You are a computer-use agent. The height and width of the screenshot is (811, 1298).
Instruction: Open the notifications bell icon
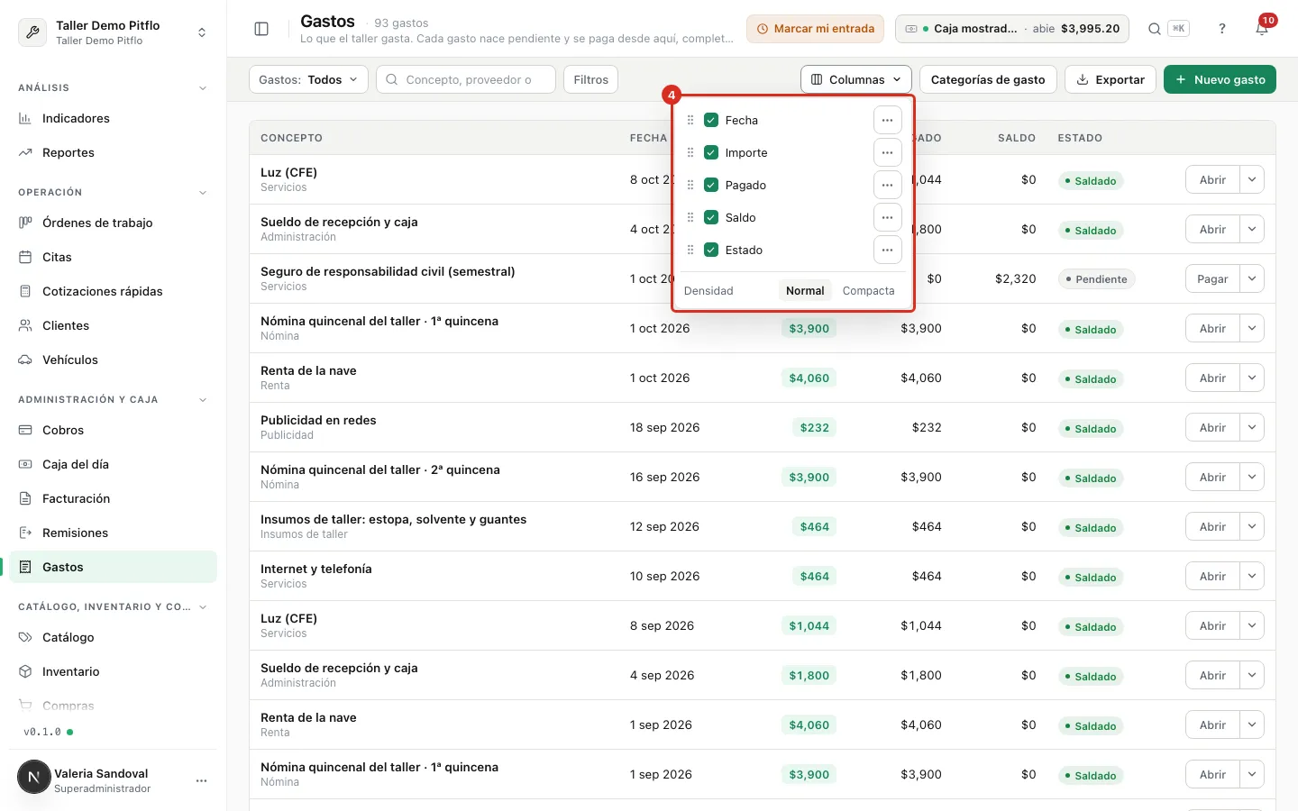click(x=1262, y=29)
